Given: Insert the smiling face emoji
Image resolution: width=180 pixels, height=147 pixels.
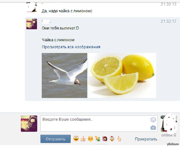Looking at the screenshot, I should [90, 139].
